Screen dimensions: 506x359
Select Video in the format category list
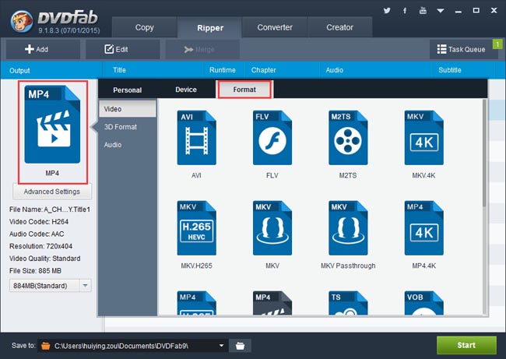click(128, 109)
